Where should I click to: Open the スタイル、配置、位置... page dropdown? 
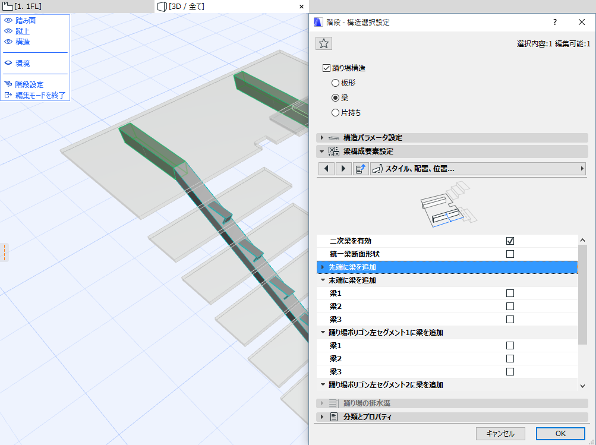[478, 169]
